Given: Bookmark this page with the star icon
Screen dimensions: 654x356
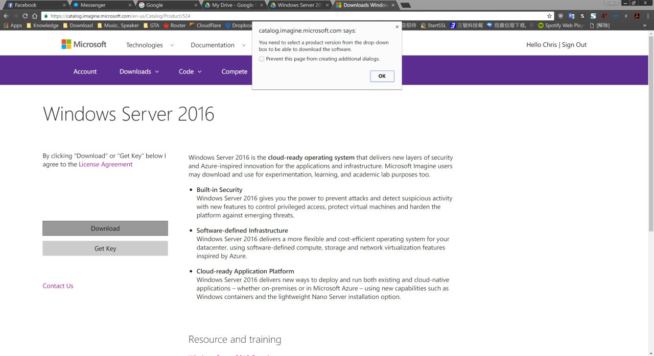Looking at the screenshot, I should coord(550,16).
